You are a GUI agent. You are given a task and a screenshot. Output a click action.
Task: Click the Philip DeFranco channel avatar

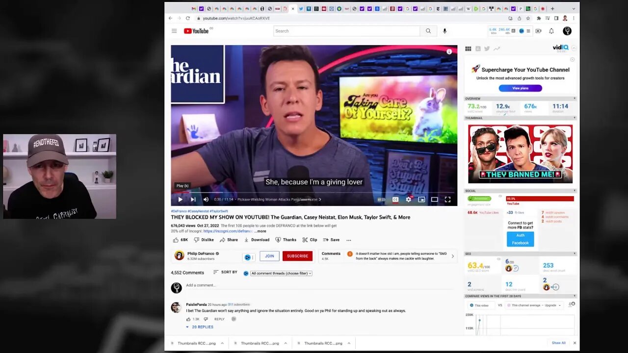[179, 255]
